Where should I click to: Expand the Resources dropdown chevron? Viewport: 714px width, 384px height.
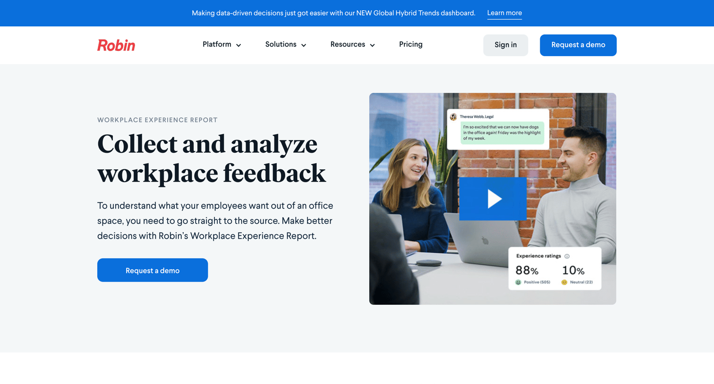[372, 45]
